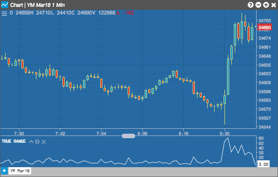Image resolution: width=278 pixels, height=177 pixels.
Task: Click the TRUE RANGE study title
Action: pyautogui.click(x=14, y=142)
